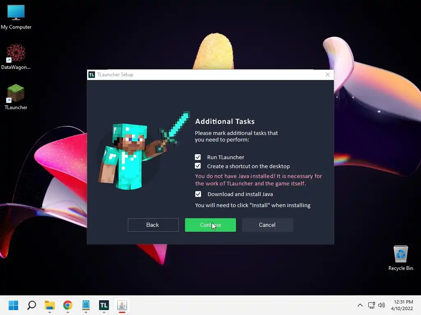
Task: Open File Explorer from taskbar
Action: (x=50, y=305)
